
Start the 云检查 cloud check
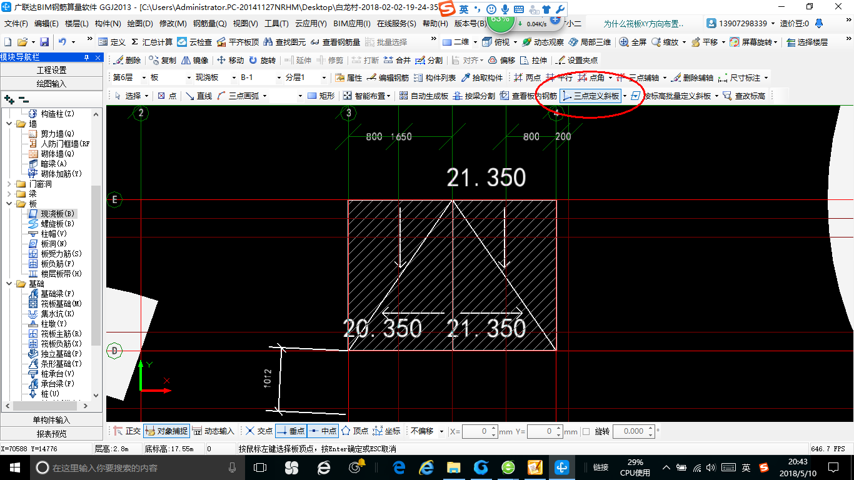tap(194, 42)
